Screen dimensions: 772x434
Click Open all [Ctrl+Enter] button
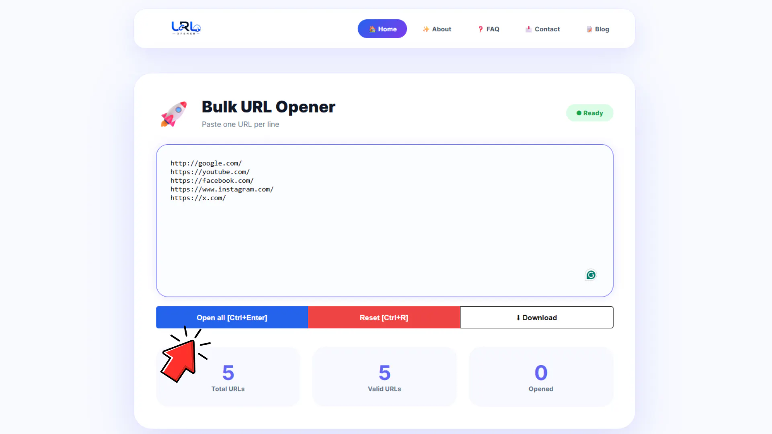click(x=232, y=317)
